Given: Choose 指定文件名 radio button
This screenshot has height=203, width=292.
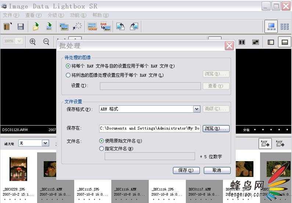Looking at the screenshot, I should [x=102, y=149].
